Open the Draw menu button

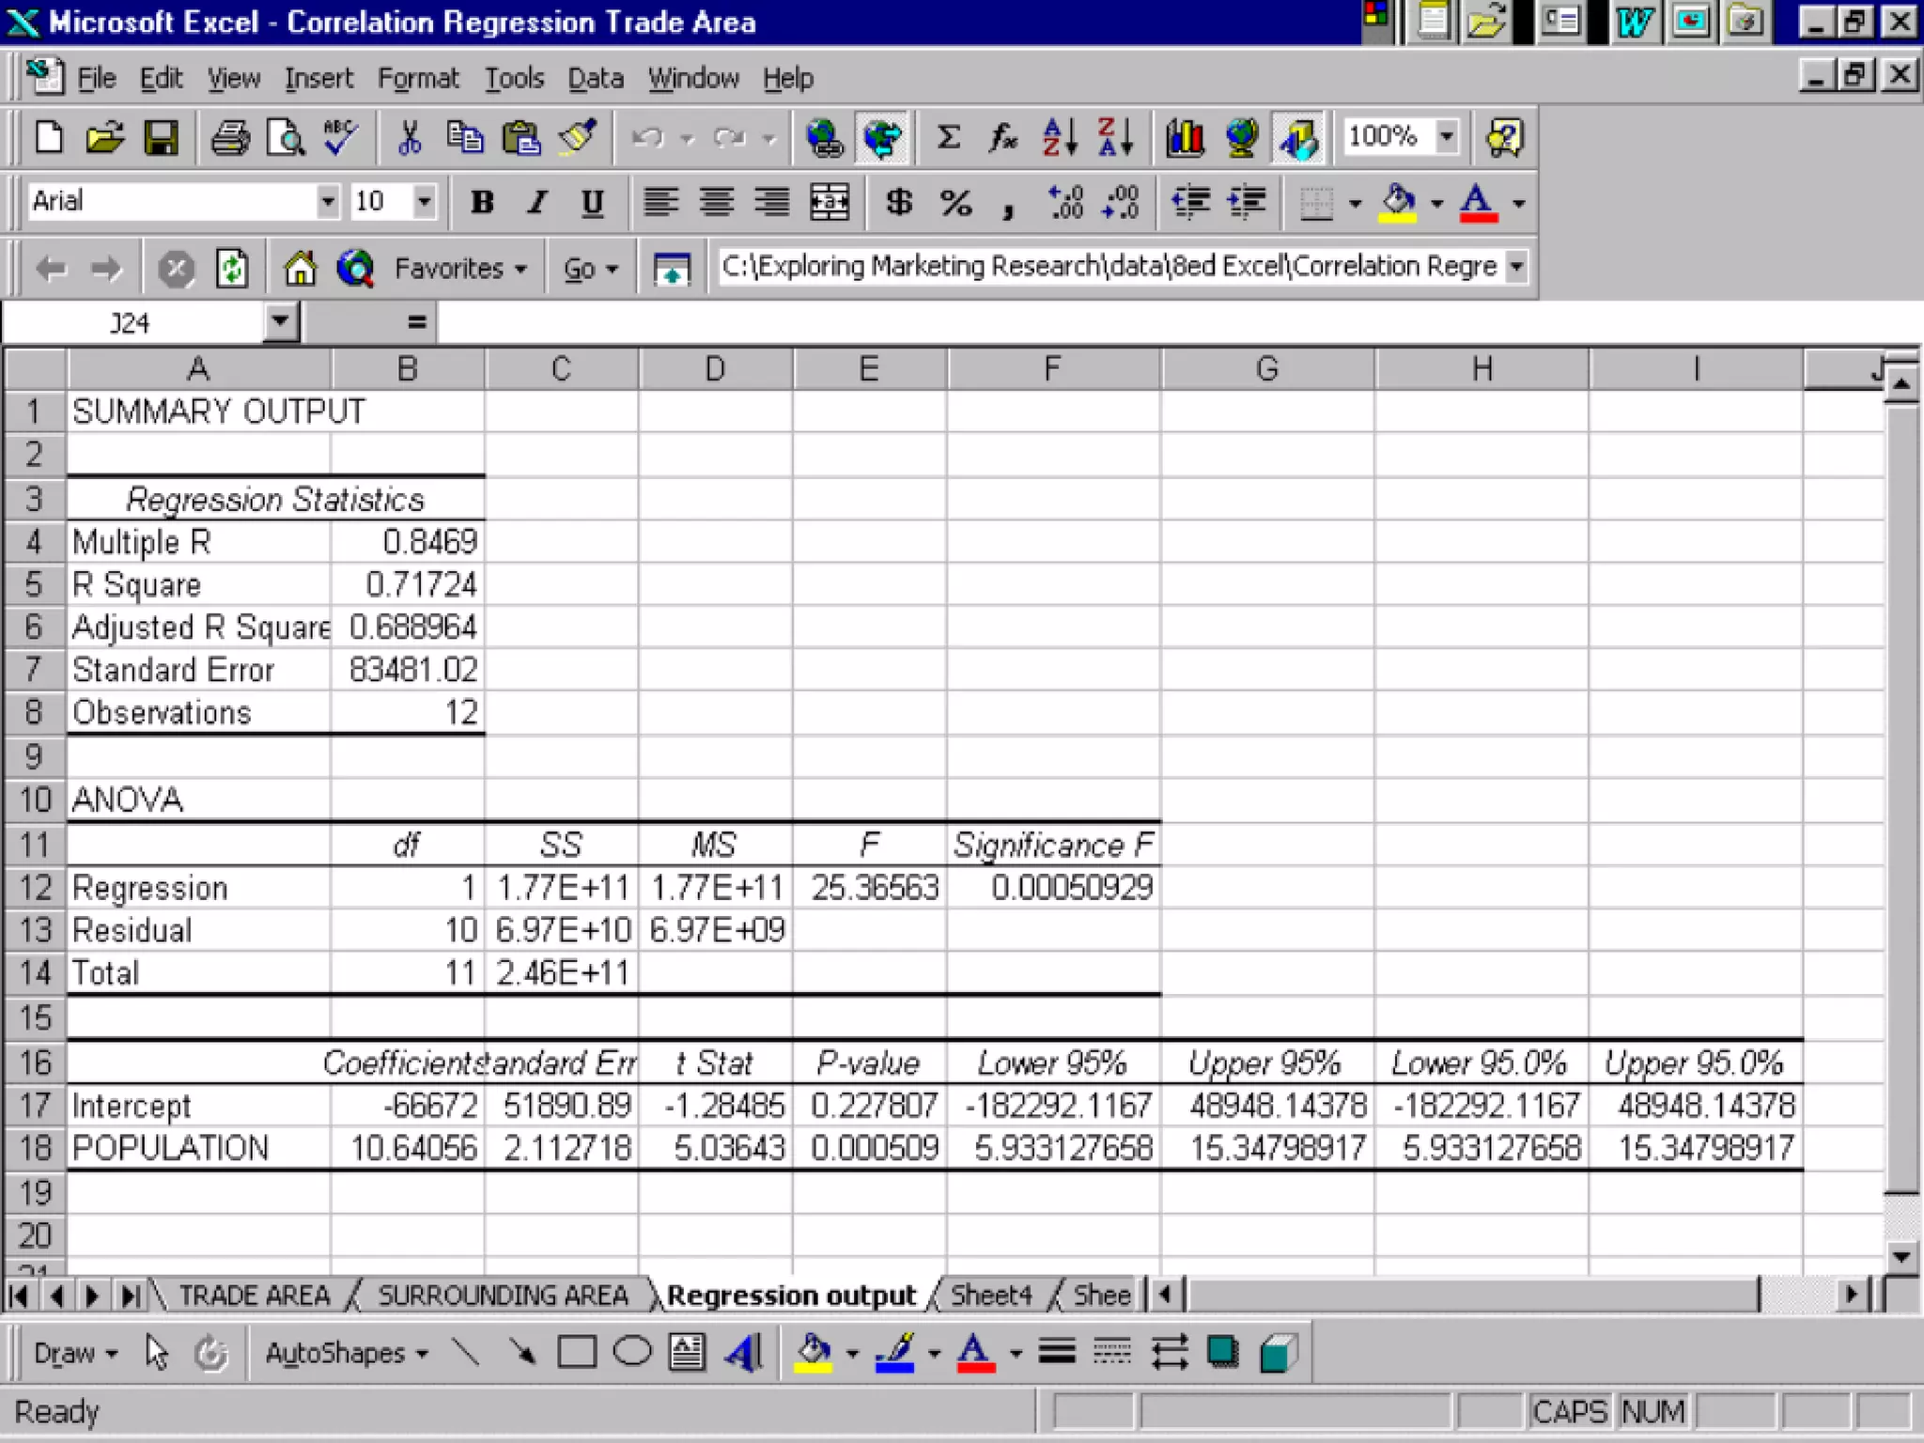point(75,1353)
